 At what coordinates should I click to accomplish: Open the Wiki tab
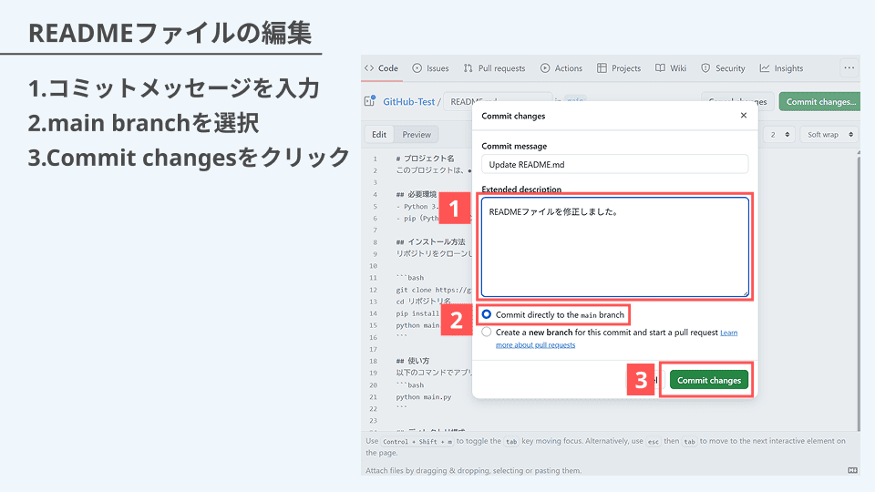tap(671, 68)
